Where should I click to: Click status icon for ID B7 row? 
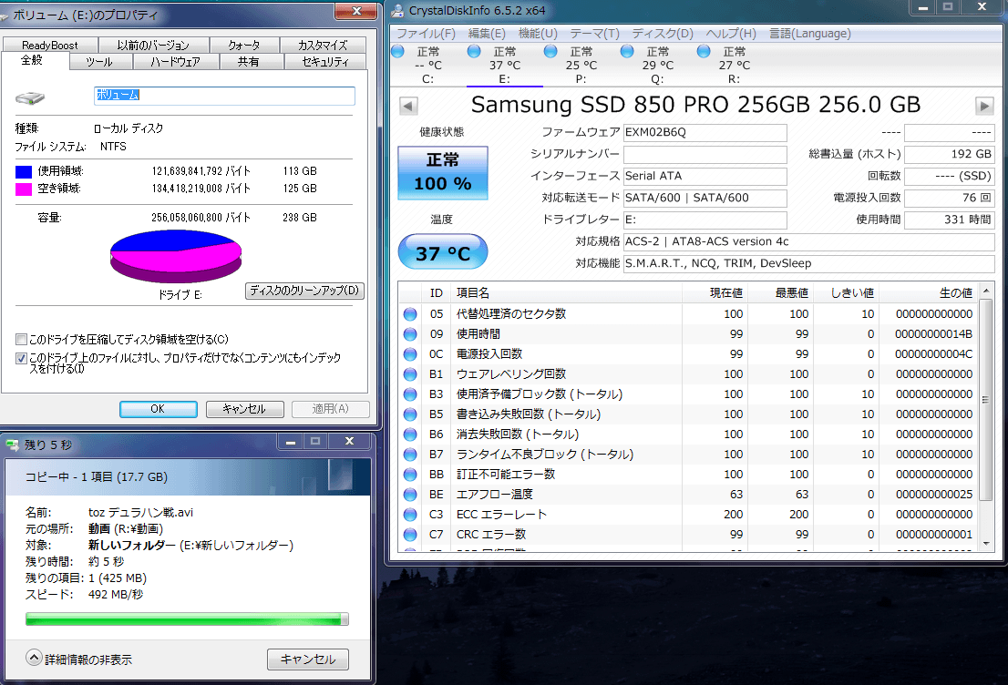tap(410, 455)
